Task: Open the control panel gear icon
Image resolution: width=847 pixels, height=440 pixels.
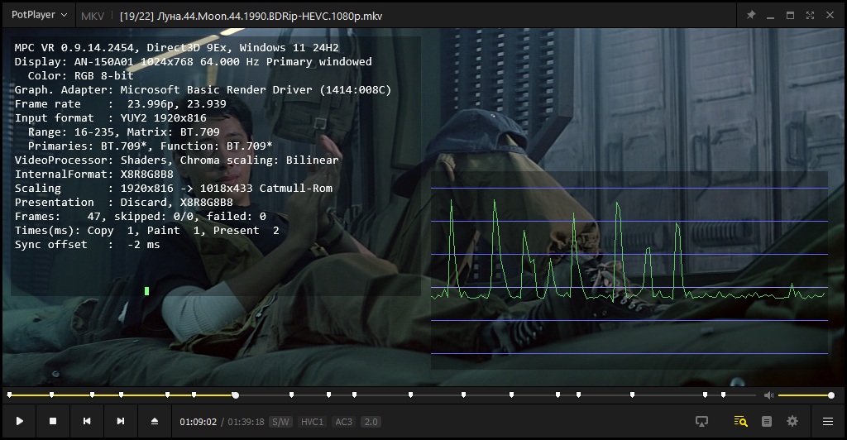Action: 792,421
